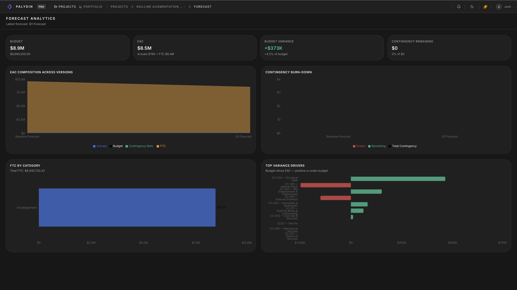Toggle Total Contingency in the burn-down legend

click(402, 146)
